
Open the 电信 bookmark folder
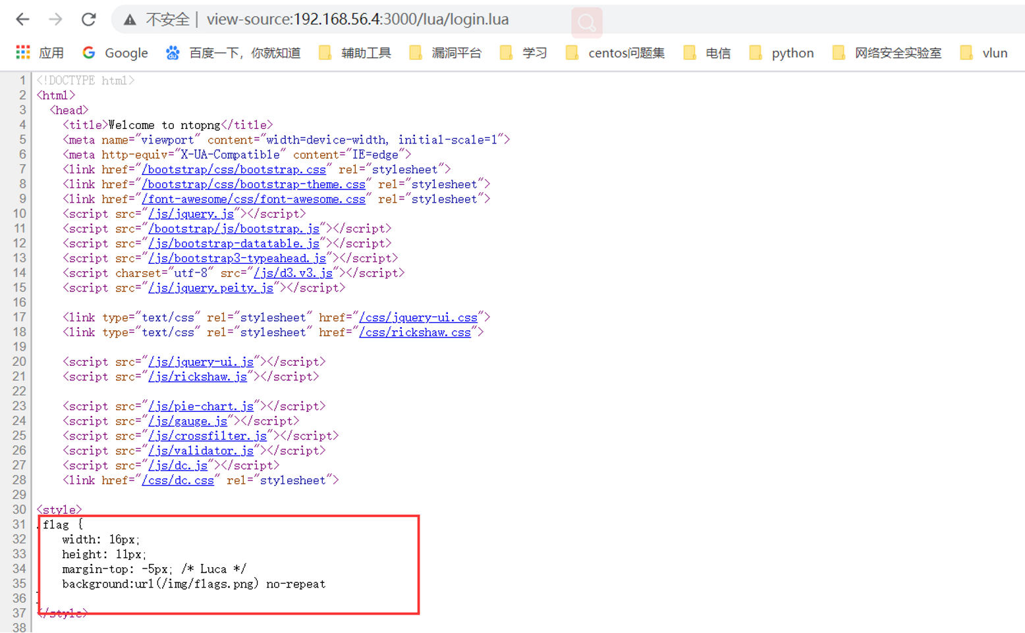coord(707,53)
